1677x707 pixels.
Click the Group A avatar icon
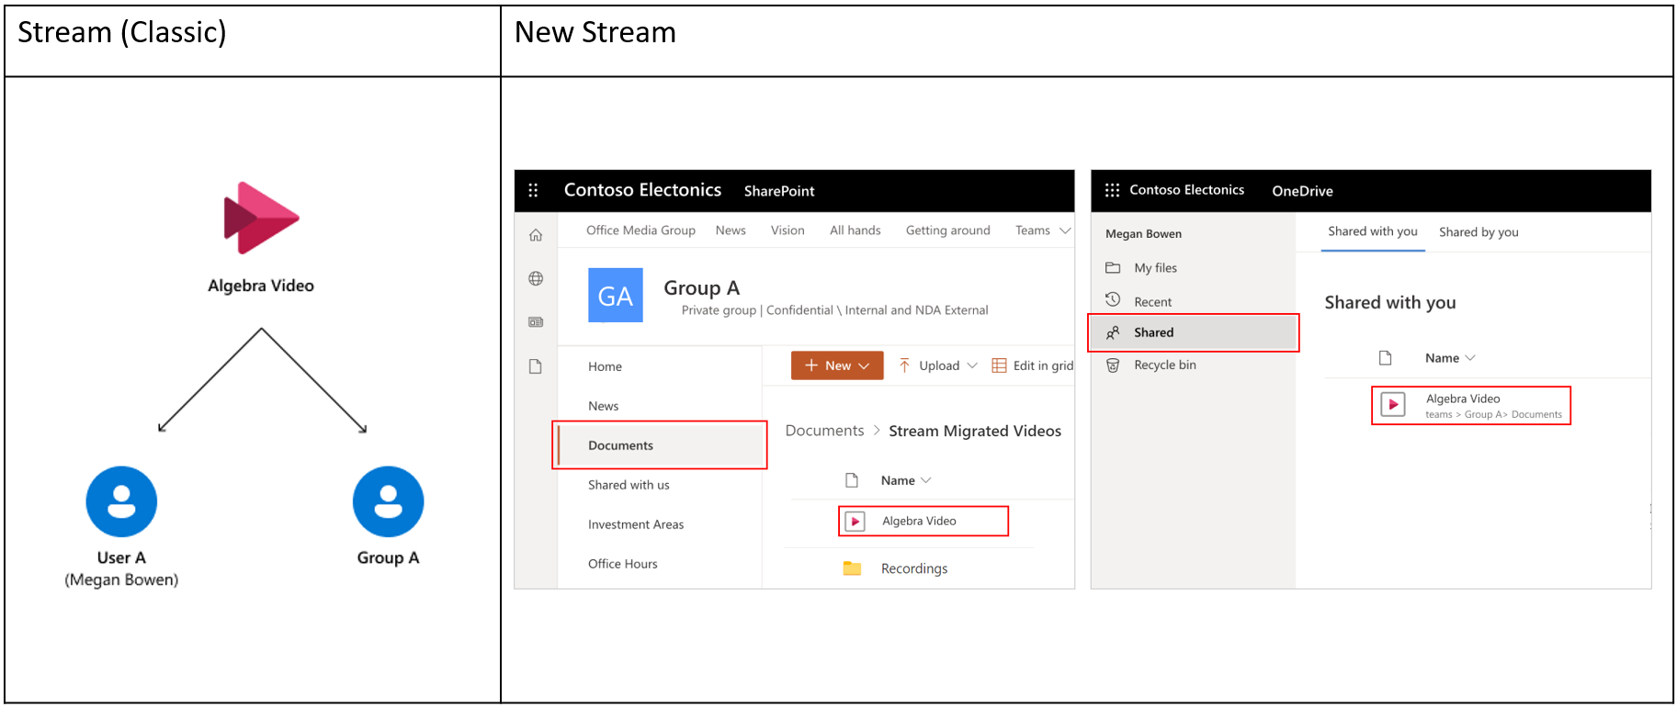tap(388, 501)
